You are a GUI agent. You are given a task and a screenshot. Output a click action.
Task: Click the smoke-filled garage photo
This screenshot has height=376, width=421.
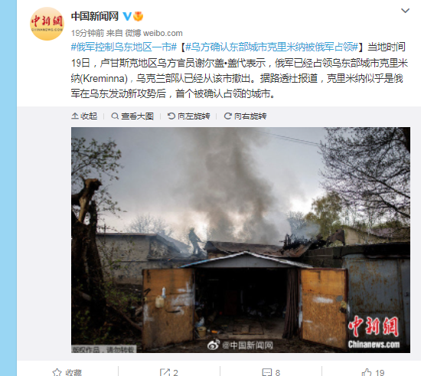(240, 240)
